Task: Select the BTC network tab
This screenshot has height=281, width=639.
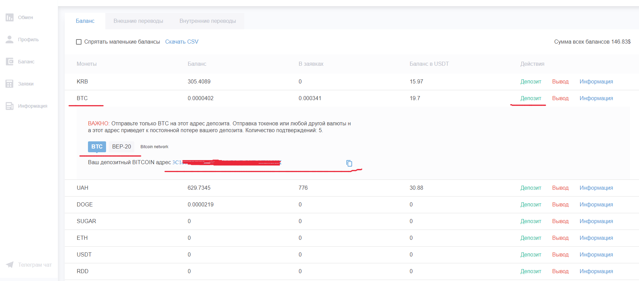Action: [x=97, y=147]
